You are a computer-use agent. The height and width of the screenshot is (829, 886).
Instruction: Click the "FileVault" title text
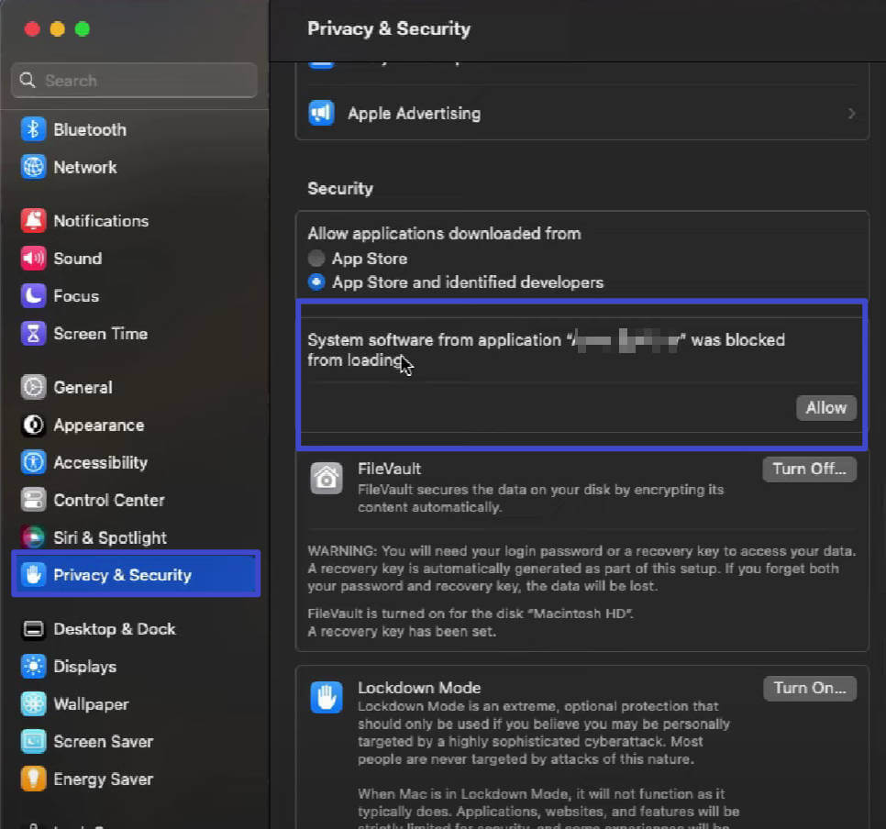[x=389, y=469]
